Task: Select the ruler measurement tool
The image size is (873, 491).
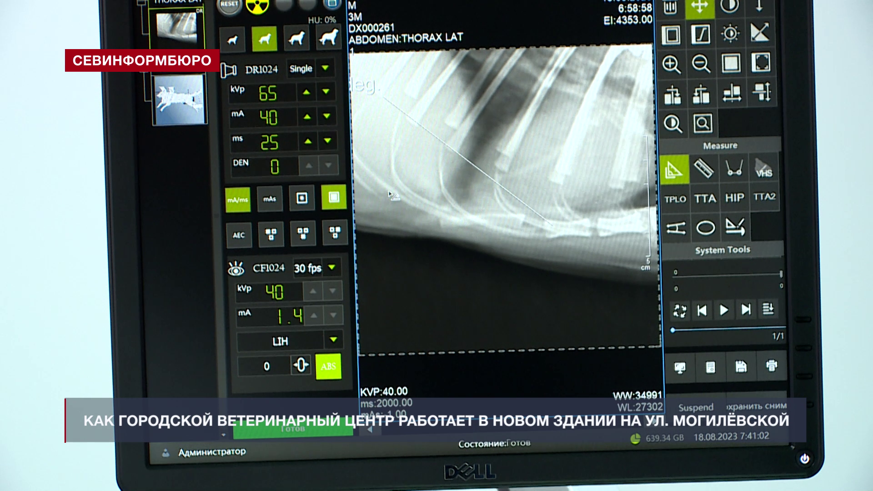Action: point(703,169)
